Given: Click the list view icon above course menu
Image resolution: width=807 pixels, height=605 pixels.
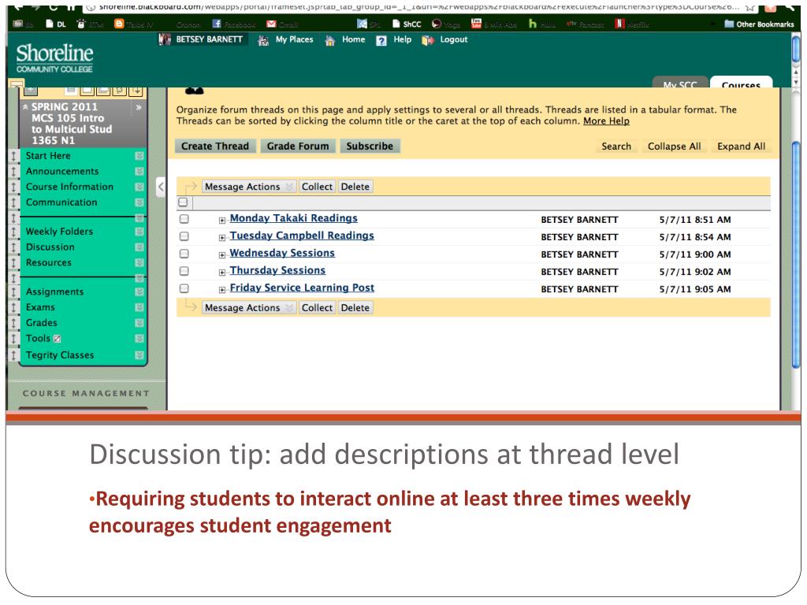Looking at the screenshot, I should coord(71,91).
